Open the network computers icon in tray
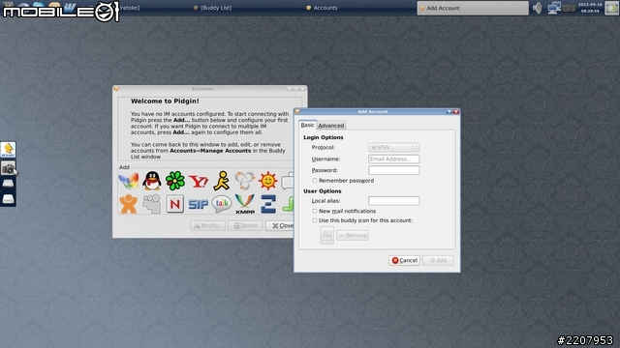The width and height of the screenshot is (620, 348). point(554,8)
